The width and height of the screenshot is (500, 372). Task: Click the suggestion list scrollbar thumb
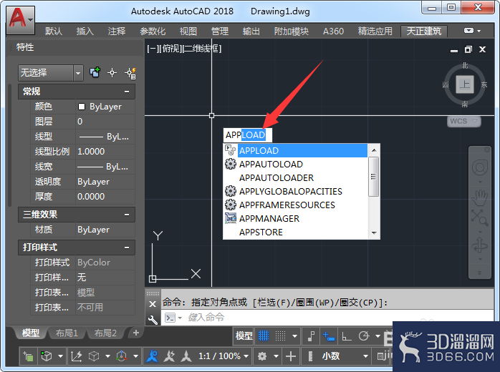pyautogui.click(x=373, y=177)
